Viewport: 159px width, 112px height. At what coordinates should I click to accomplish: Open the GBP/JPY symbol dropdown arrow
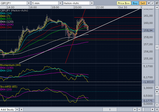point(29,3)
